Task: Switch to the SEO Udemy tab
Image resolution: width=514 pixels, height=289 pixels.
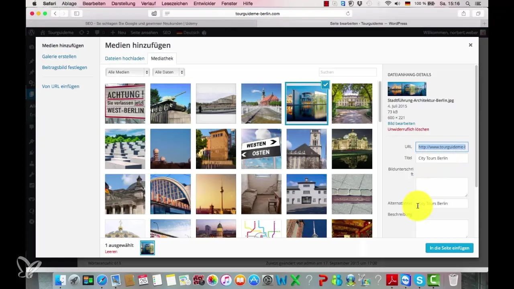Action: [x=141, y=24]
